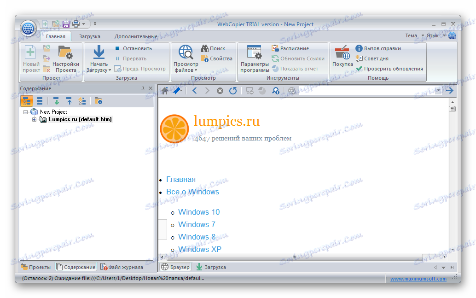476x298 pixels.
Task: Open Просмотр файлов dropdown
Action: [x=186, y=59]
